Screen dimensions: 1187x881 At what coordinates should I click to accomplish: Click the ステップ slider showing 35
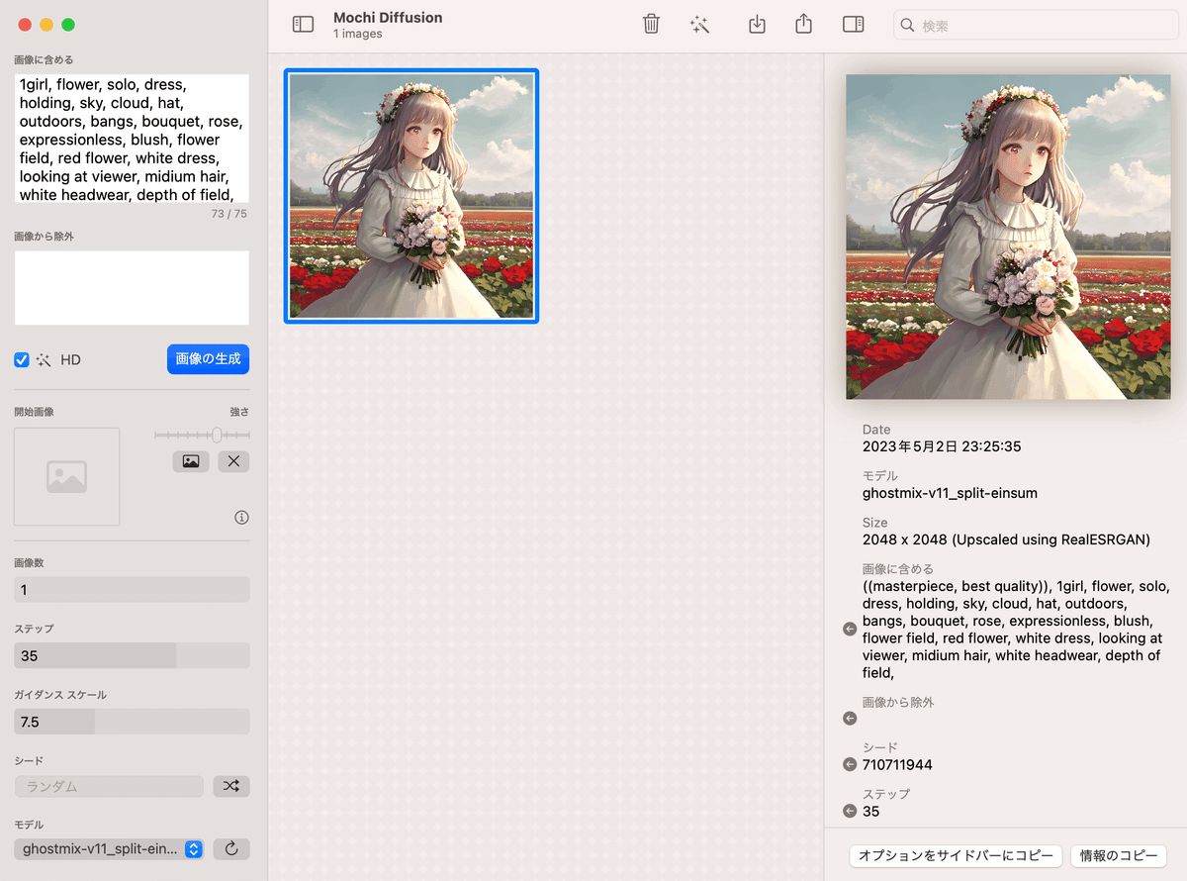click(x=132, y=655)
